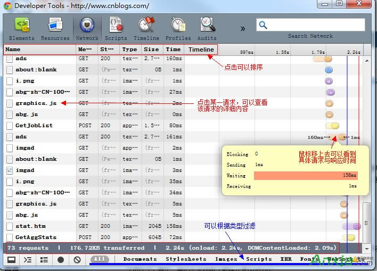The height and width of the screenshot is (271, 377).
Task: Open the Timeline column header dropdown
Action: (201, 50)
